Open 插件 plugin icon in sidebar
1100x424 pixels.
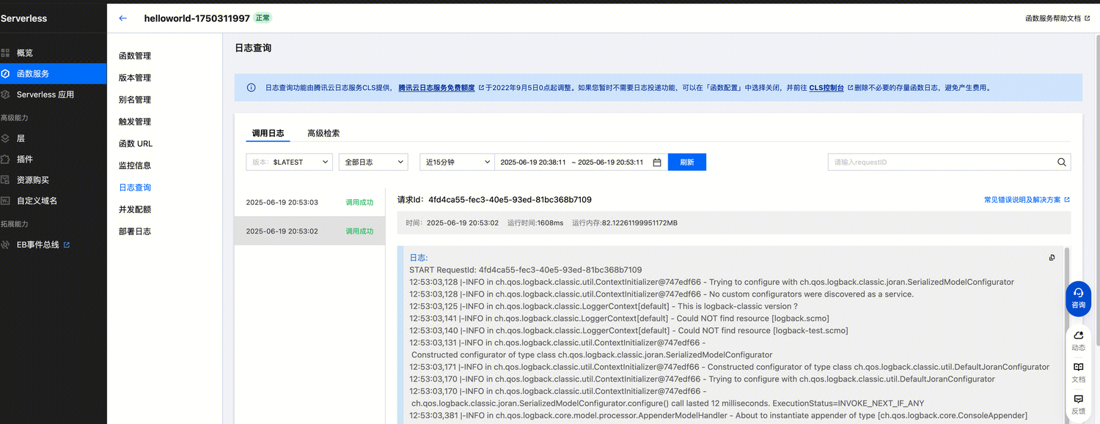point(5,159)
